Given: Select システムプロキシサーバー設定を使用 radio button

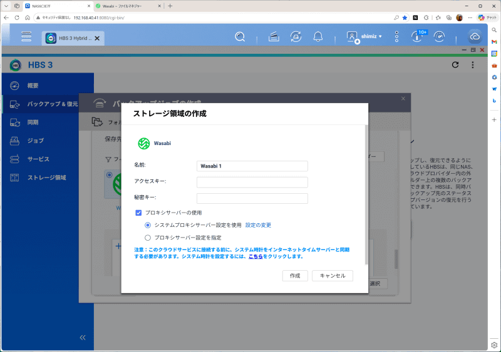Looking at the screenshot, I should [148, 225].
